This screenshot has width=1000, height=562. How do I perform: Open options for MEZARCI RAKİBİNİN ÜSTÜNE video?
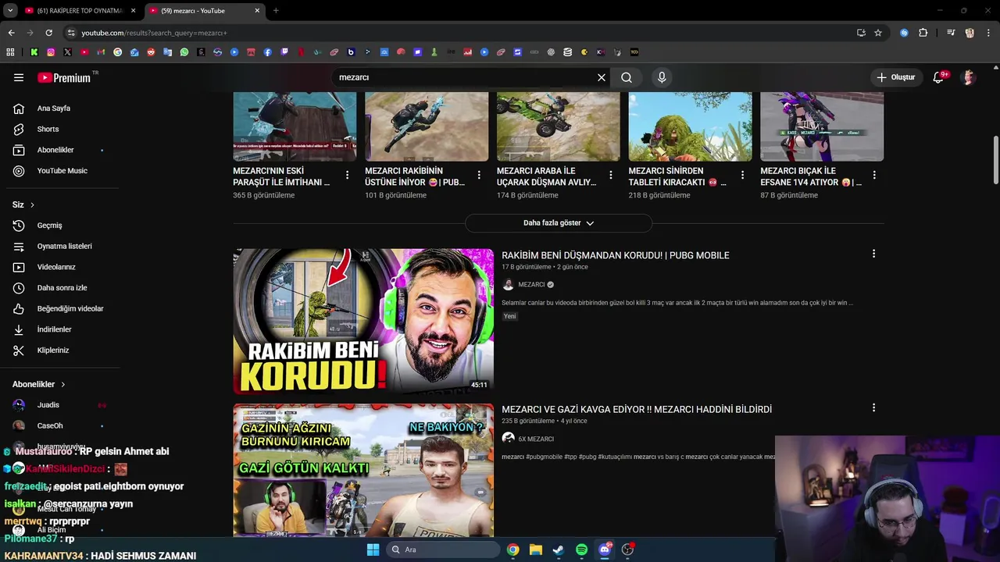[x=479, y=175]
